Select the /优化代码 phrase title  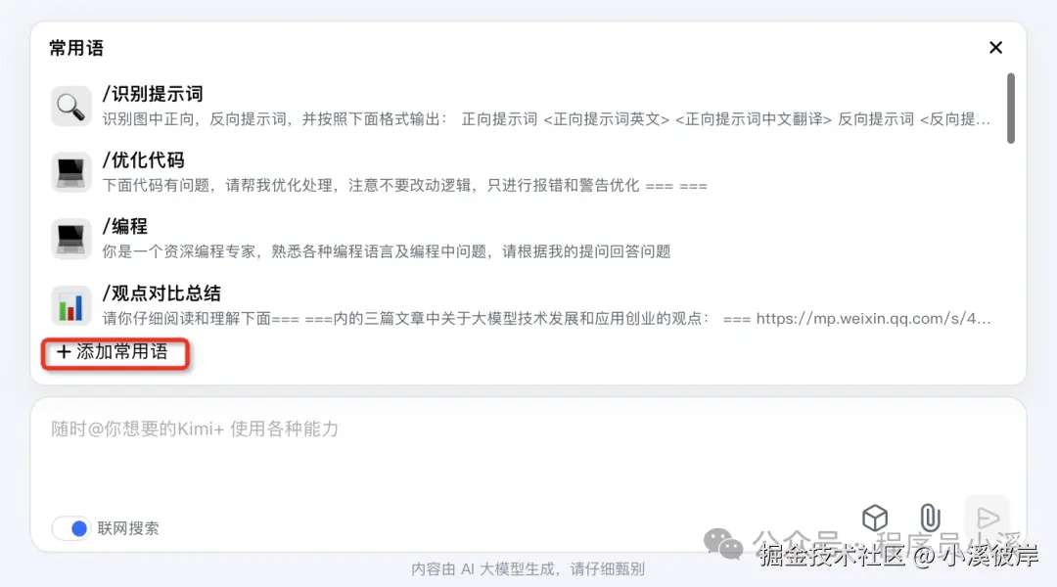pyautogui.click(x=143, y=159)
